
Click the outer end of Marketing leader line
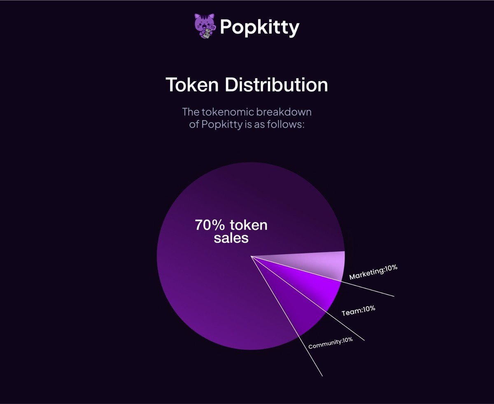[x=394, y=295]
